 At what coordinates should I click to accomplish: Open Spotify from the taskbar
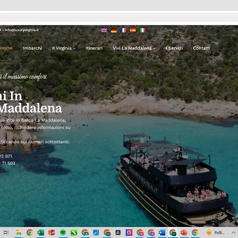click(63, 233)
